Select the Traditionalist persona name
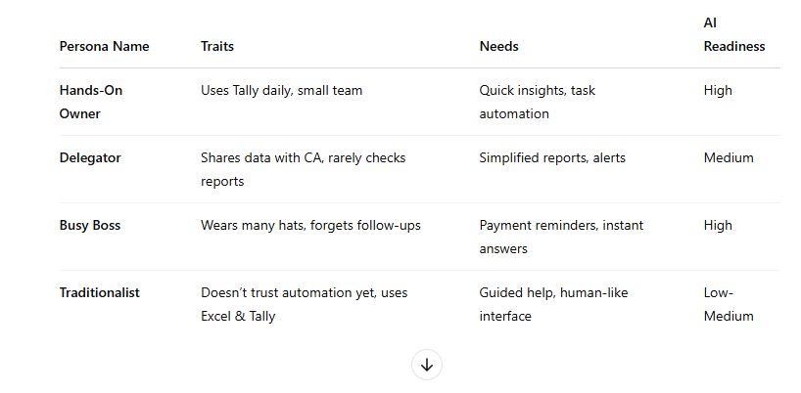 click(x=99, y=292)
